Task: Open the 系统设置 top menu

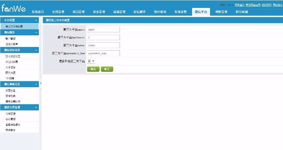Action: (180, 12)
